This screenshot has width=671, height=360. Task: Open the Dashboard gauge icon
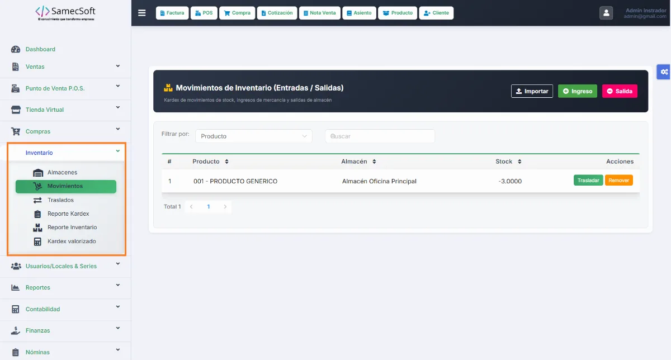pos(16,49)
